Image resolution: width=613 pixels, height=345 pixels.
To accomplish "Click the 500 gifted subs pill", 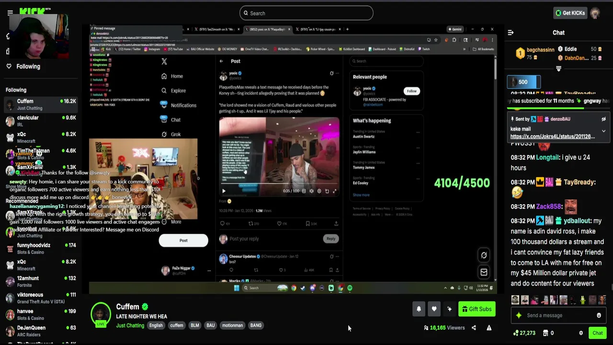I will (523, 82).
